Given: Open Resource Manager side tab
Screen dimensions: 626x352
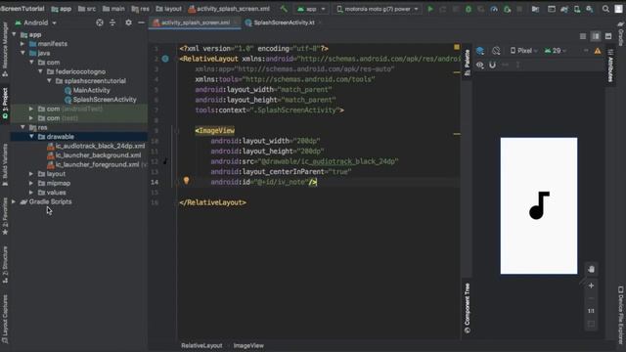Looking at the screenshot, I should (5, 49).
